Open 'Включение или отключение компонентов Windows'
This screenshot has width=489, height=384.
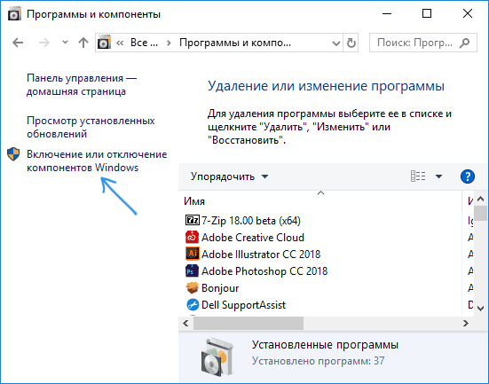[97, 161]
